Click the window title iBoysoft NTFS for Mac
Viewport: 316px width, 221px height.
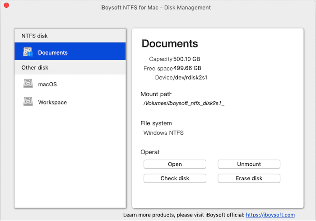click(x=155, y=8)
